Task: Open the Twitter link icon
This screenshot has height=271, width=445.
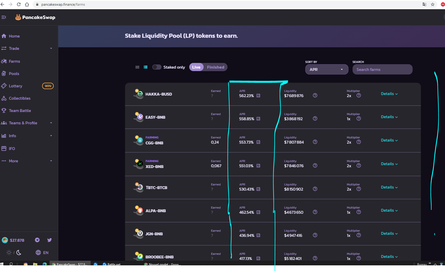Action: [50, 240]
